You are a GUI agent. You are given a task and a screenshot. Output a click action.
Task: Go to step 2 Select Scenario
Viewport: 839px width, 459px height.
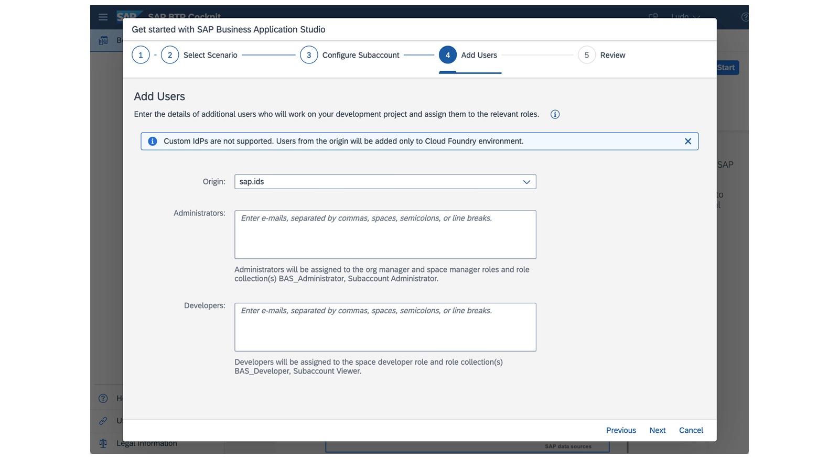click(199, 55)
